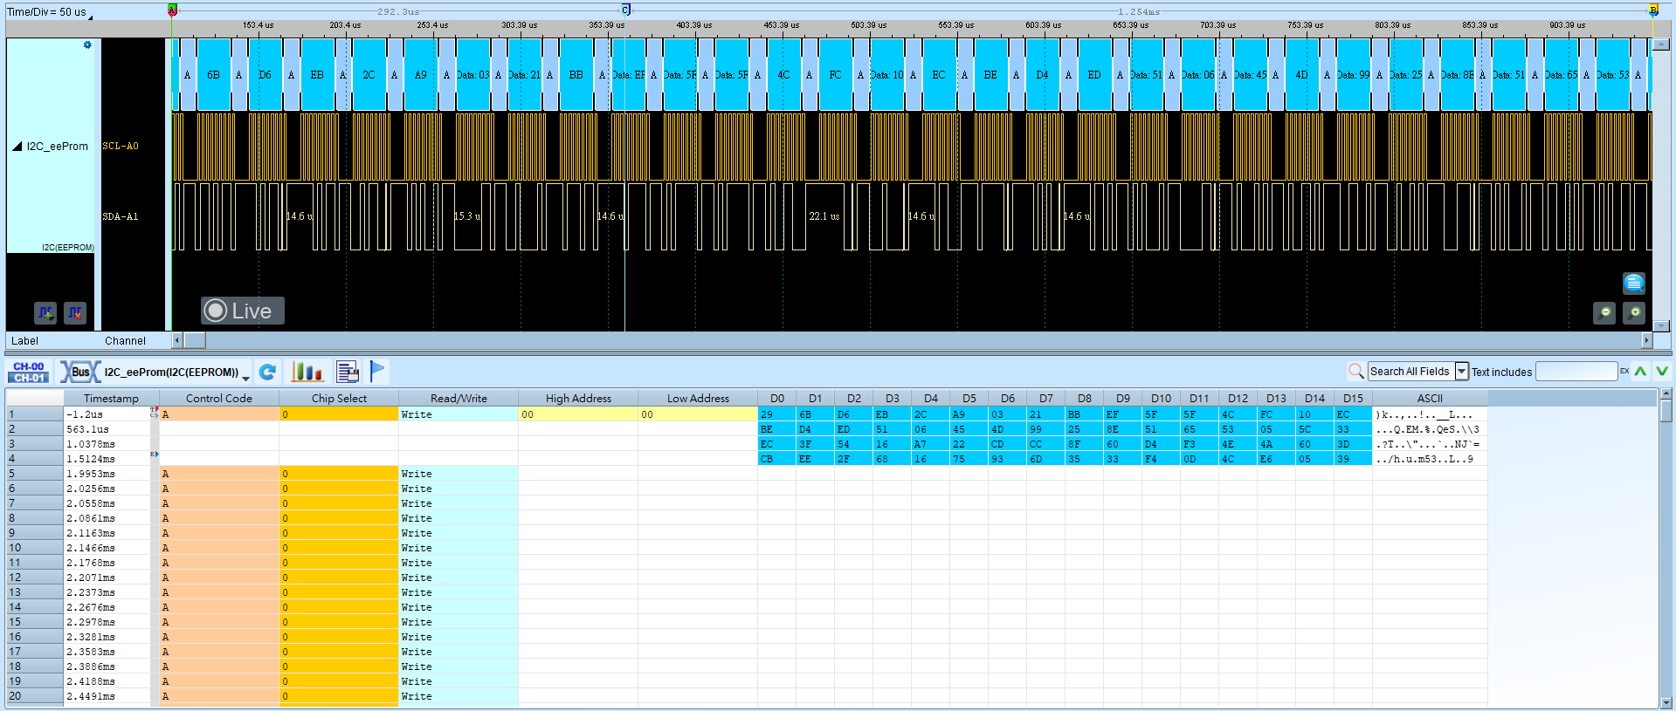
Task: Click the save report table icon
Action: point(348,373)
